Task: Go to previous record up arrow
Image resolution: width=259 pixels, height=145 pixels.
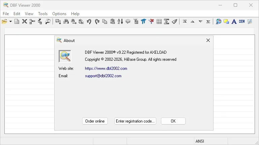Action: coord(193,21)
